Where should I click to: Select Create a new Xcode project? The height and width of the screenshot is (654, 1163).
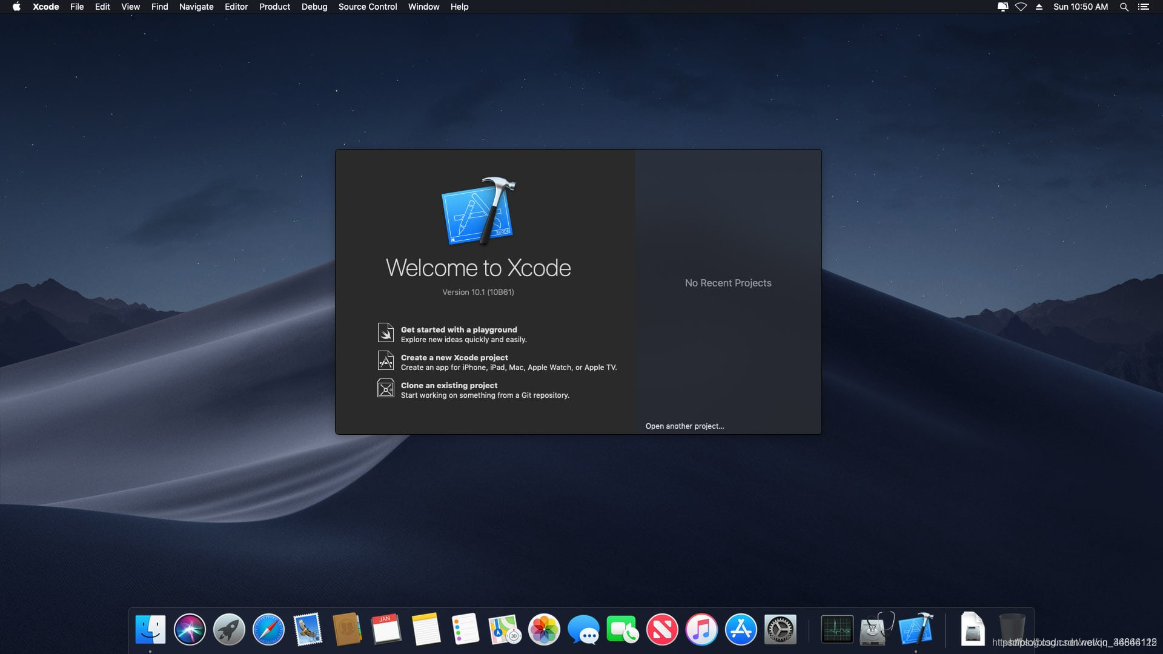pyautogui.click(x=454, y=357)
